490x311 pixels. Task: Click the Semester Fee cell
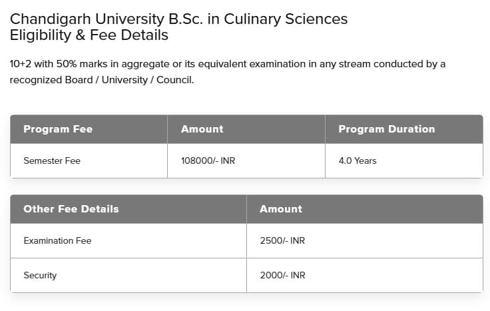(52, 160)
